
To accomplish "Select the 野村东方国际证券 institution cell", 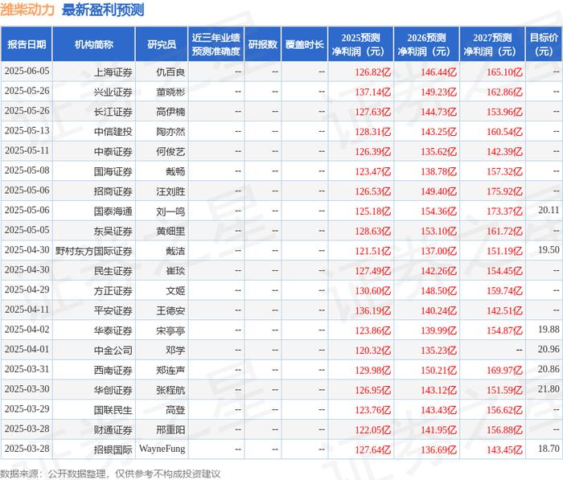I will click(x=94, y=251).
